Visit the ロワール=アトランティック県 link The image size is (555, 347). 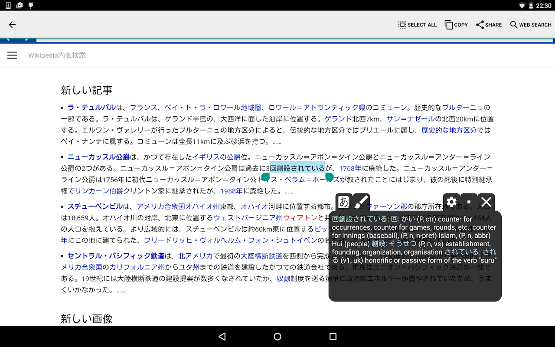pos(317,108)
